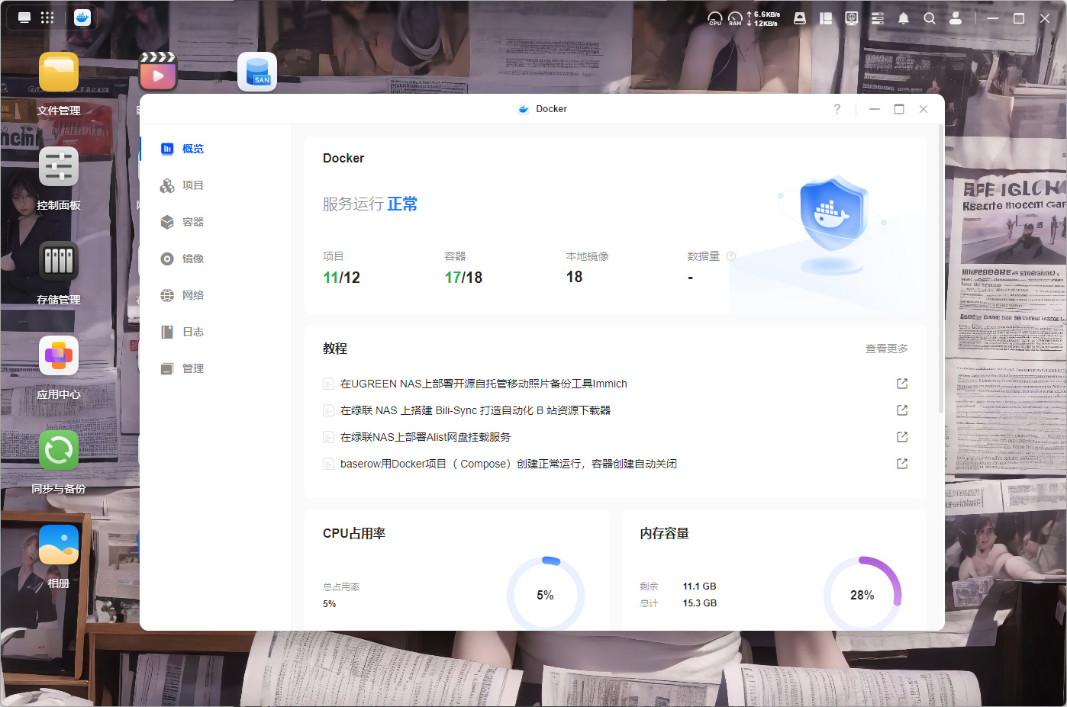Open user account icon in top bar
The image size is (1067, 707).
tap(956, 18)
